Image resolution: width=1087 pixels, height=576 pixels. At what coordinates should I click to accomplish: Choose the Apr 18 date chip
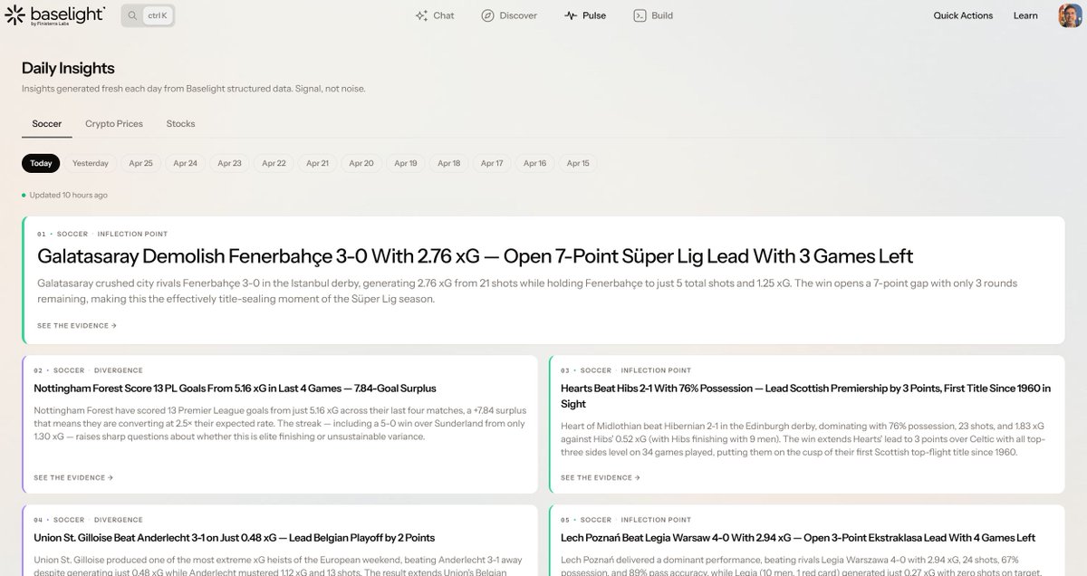[x=449, y=163]
